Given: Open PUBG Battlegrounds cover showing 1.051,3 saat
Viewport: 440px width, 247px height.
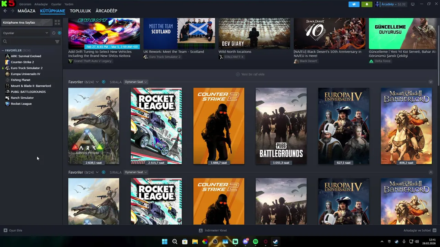Looking at the screenshot, I should (281, 126).
